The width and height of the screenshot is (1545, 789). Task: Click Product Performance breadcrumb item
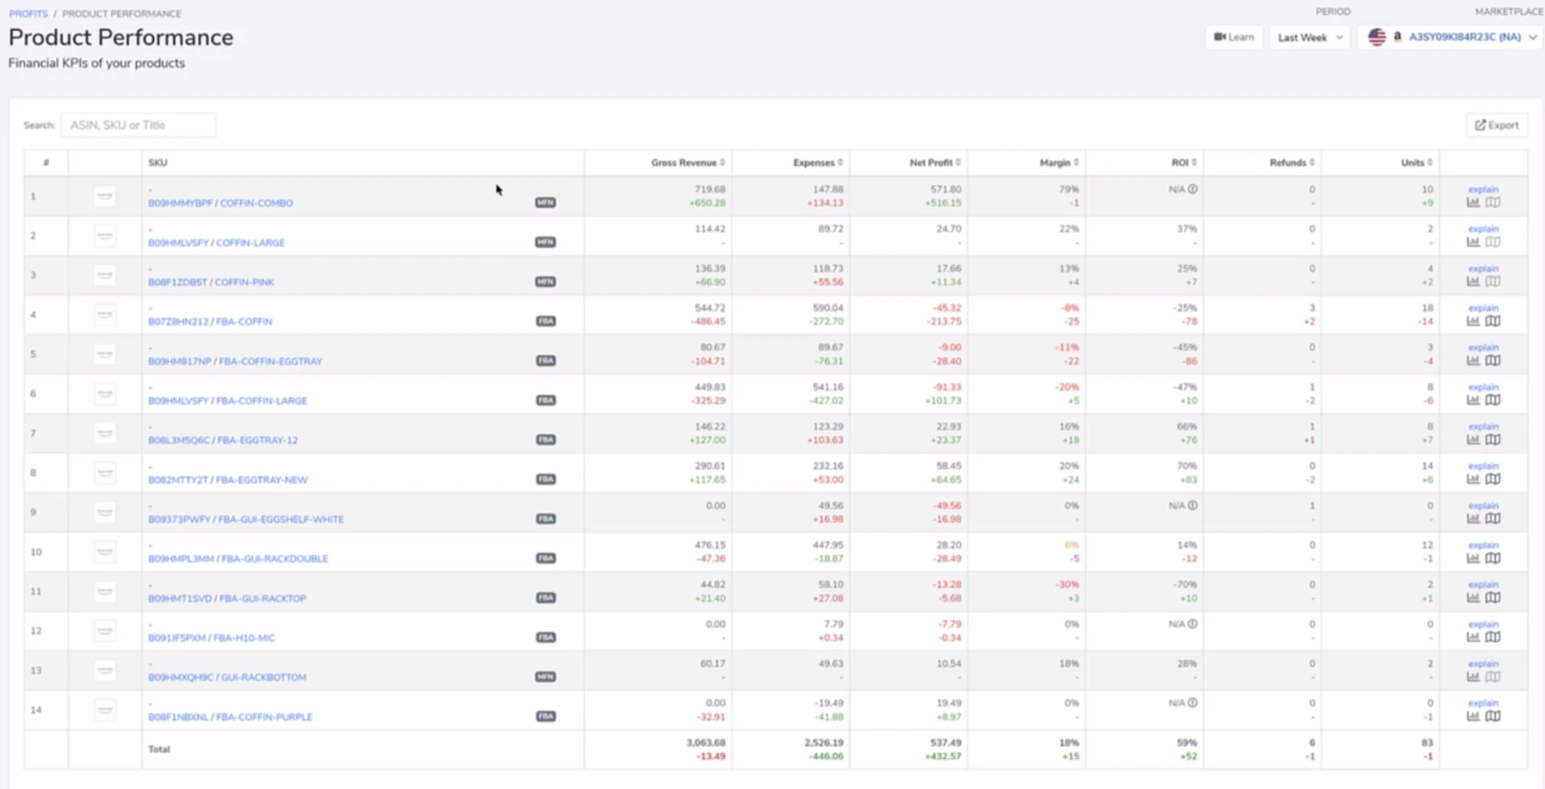(x=121, y=14)
